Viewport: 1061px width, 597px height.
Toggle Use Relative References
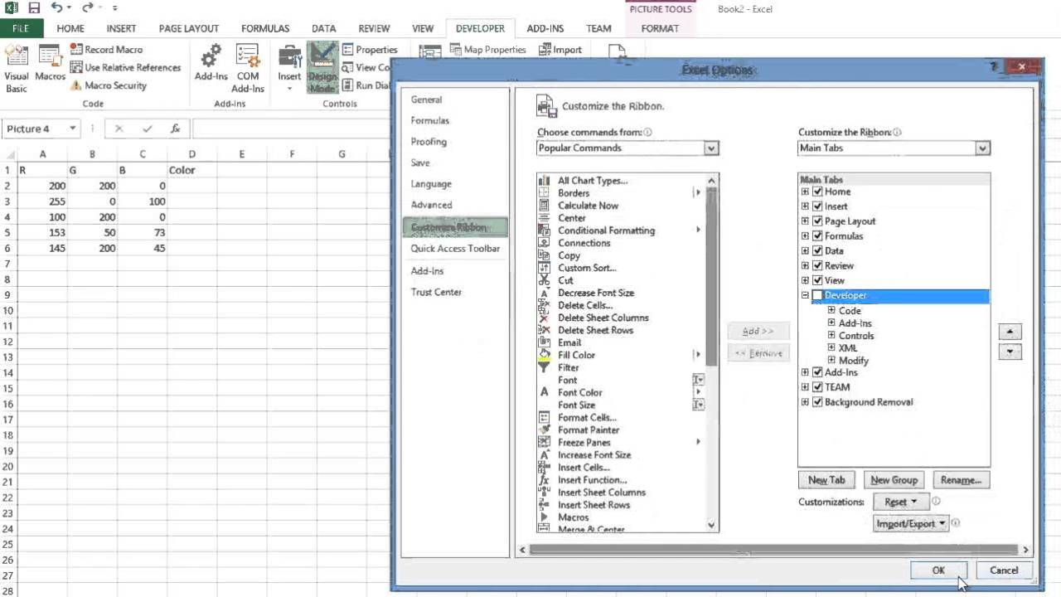coord(125,67)
